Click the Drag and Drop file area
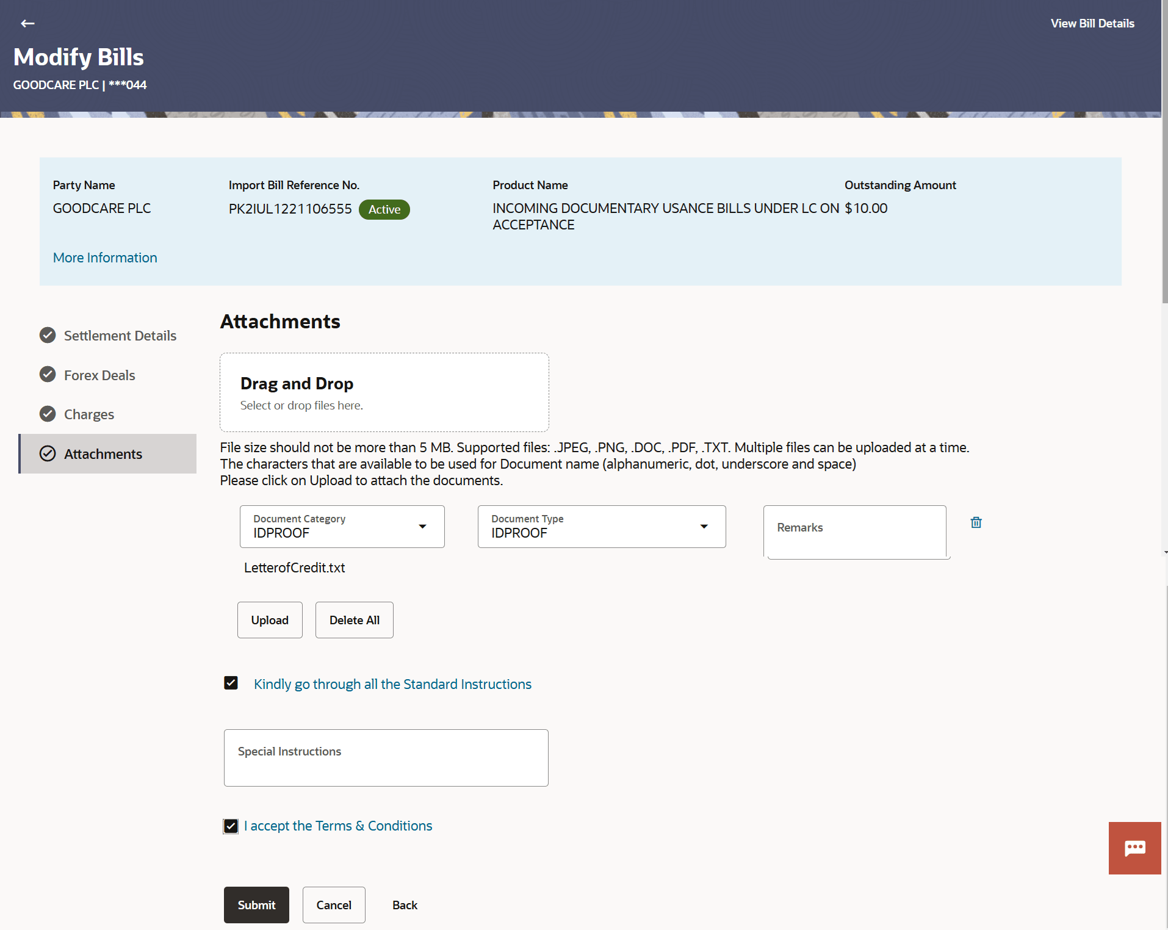 [x=384, y=392]
